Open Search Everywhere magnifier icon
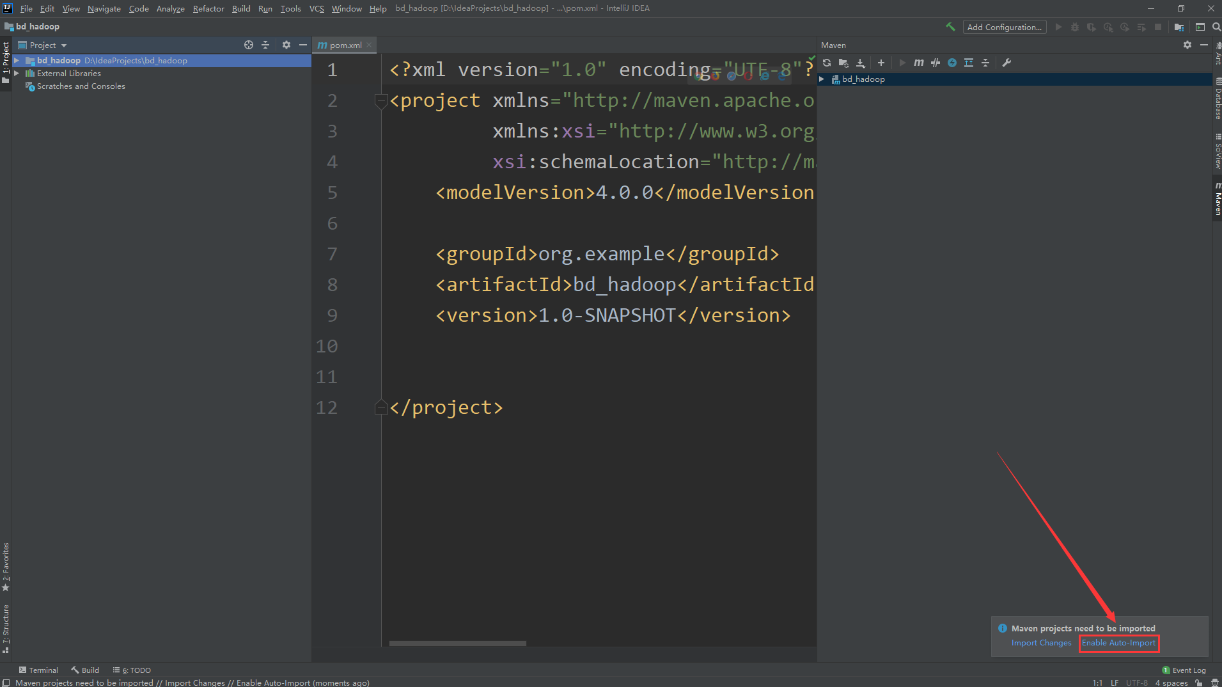The width and height of the screenshot is (1222, 687). 1216,27
